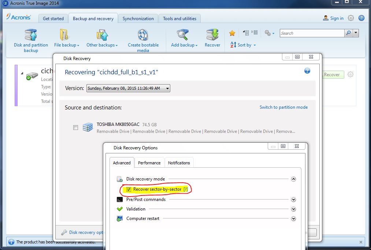Image resolution: width=371 pixels, height=250 pixels.
Task: Click the collapse all list icon
Action: pyautogui.click(x=246, y=33)
